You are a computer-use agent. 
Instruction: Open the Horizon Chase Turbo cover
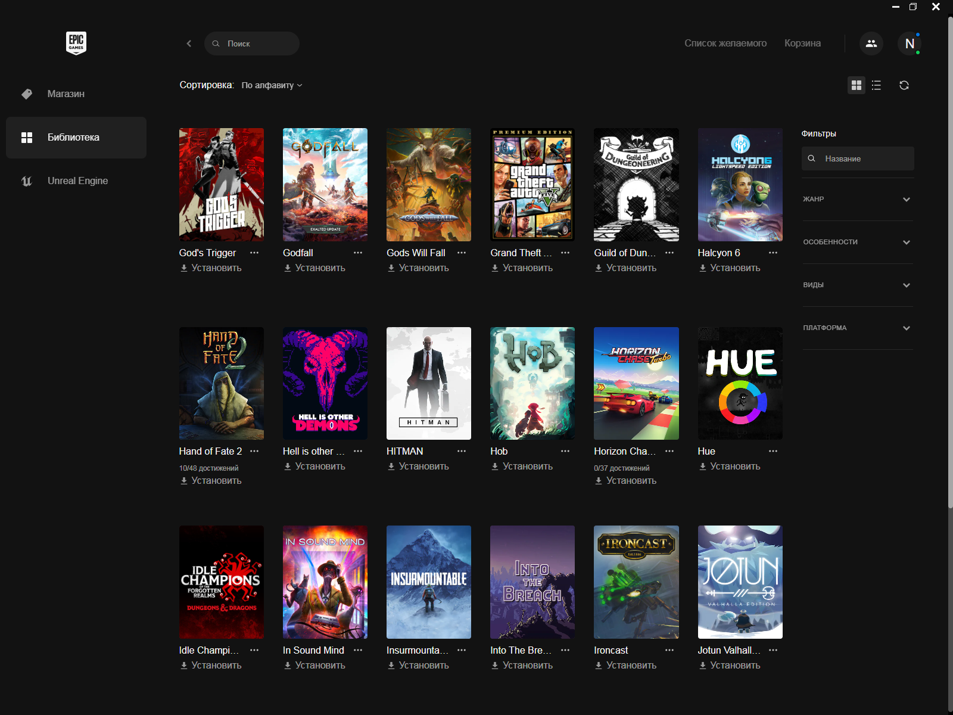click(636, 383)
